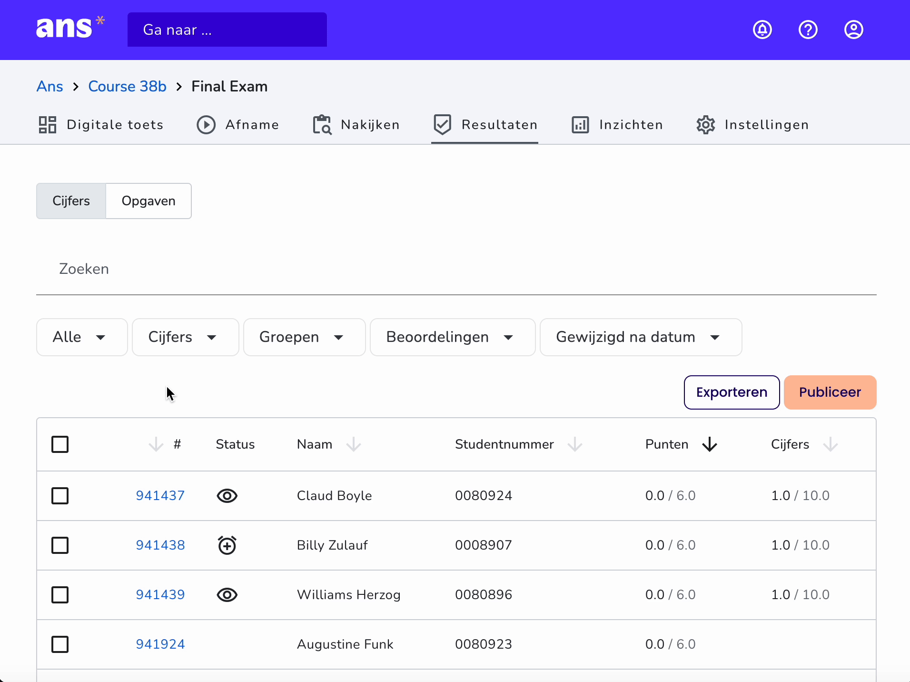The image size is (910, 682).
Task: Click eye status icon for Williams Herzog
Action: pos(227,595)
